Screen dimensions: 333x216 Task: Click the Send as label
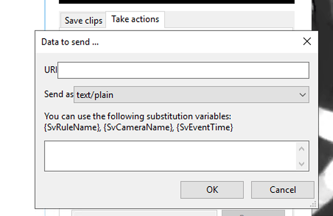[x=59, y=94]
